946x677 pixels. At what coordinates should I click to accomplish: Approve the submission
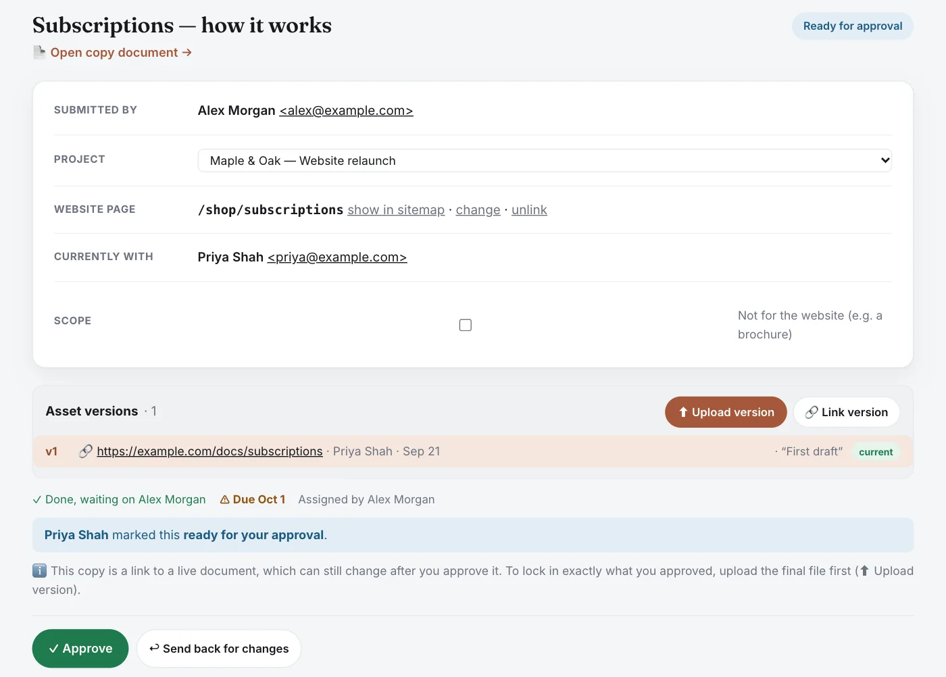click(80, 649)
